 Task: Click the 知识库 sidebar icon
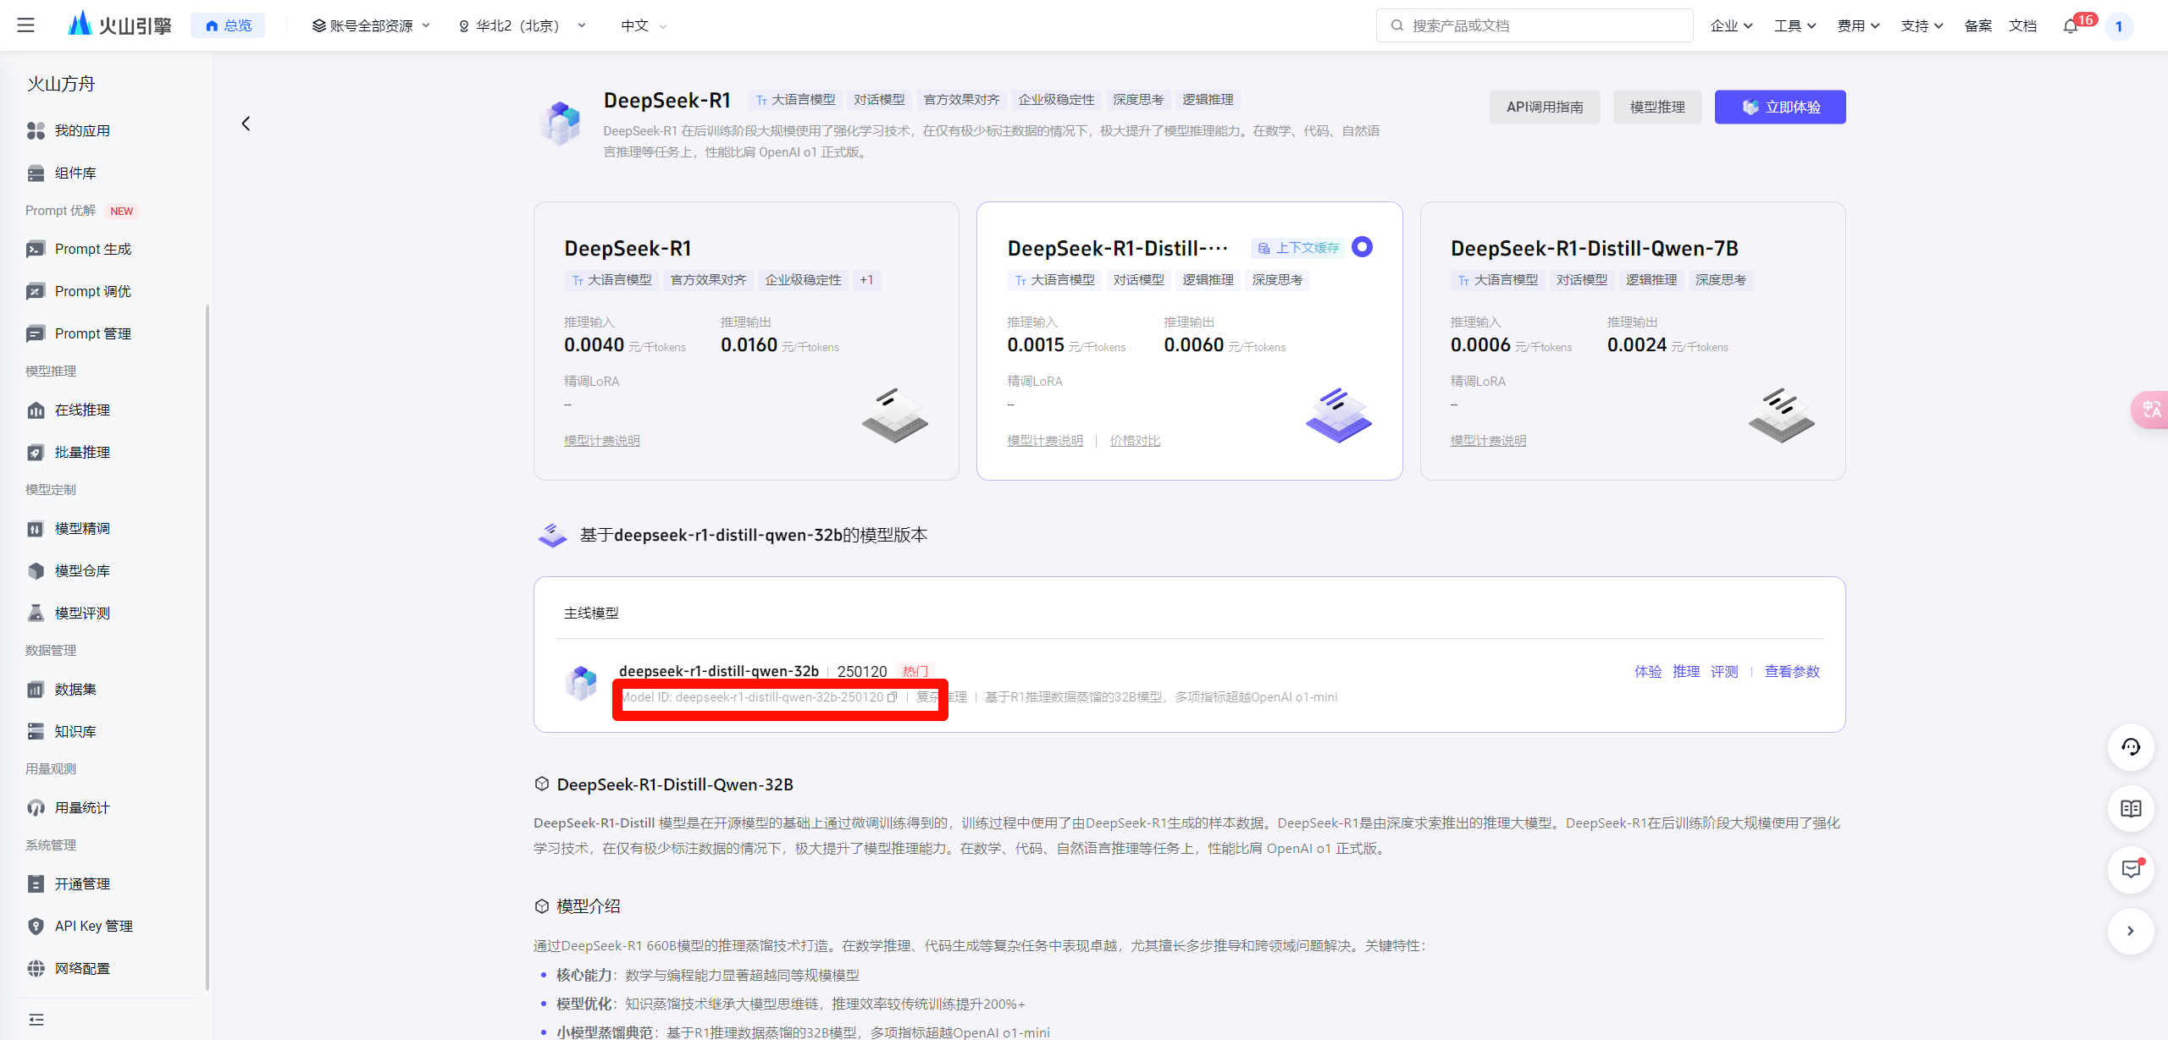[x=36, y=731]
